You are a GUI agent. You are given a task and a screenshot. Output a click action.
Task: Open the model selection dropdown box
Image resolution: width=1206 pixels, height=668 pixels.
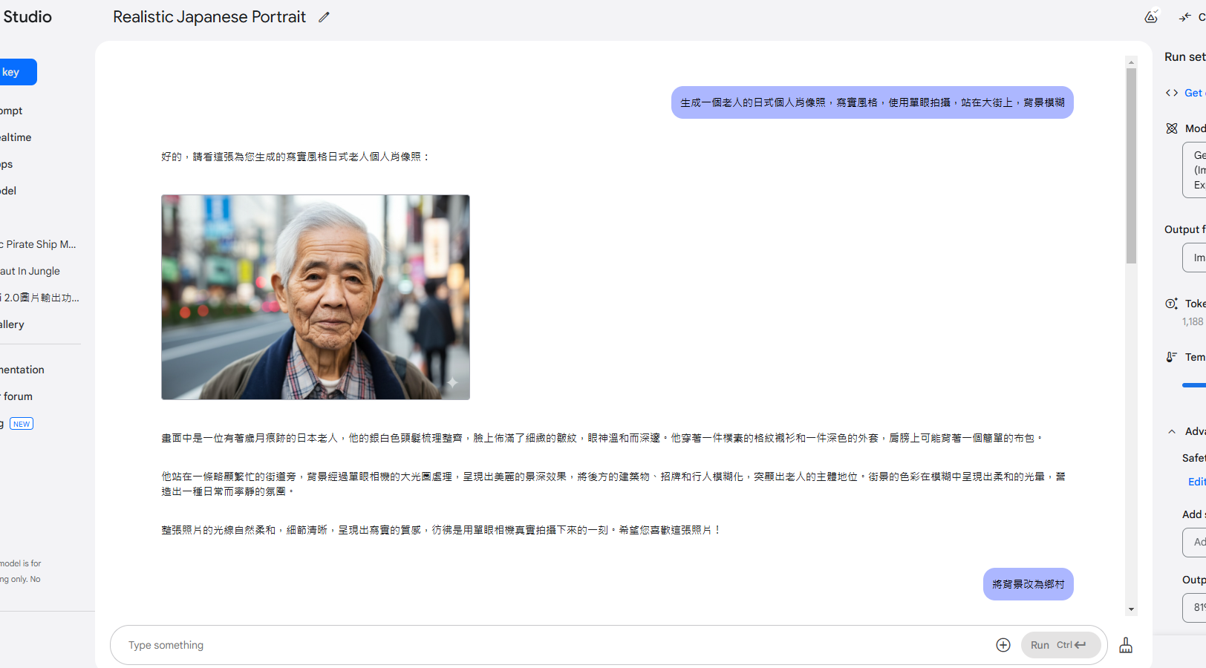(x=1194, y=170)
